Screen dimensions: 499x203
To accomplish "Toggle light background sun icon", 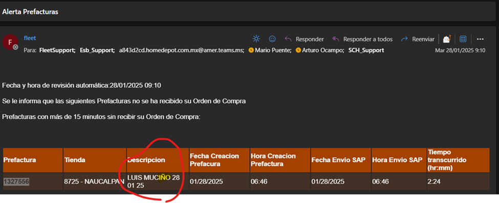I will (x=256, y=39).
